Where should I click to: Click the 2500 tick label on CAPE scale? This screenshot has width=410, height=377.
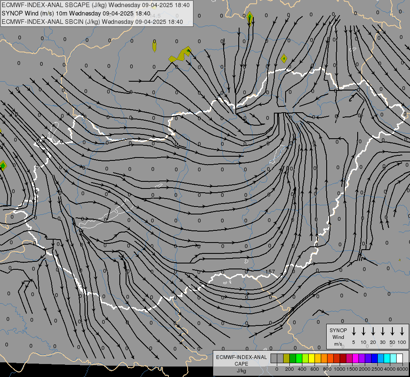[x=377, y=369]
